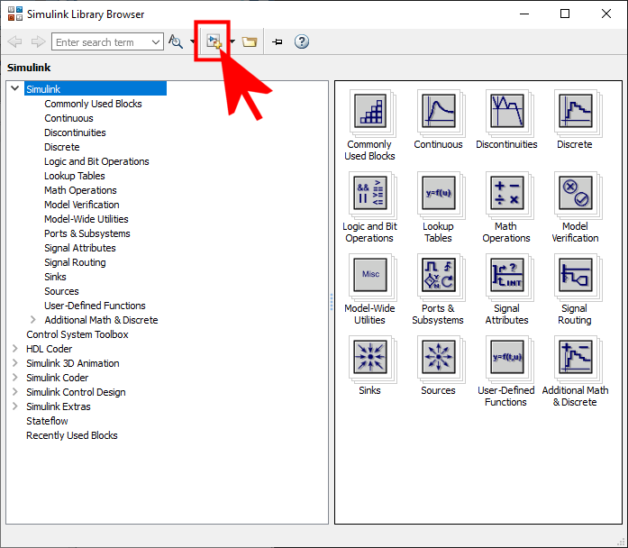Expand the Simulink Control Design node
The height and width of the screenshot is (548, 628).
[x=14, y=392]
